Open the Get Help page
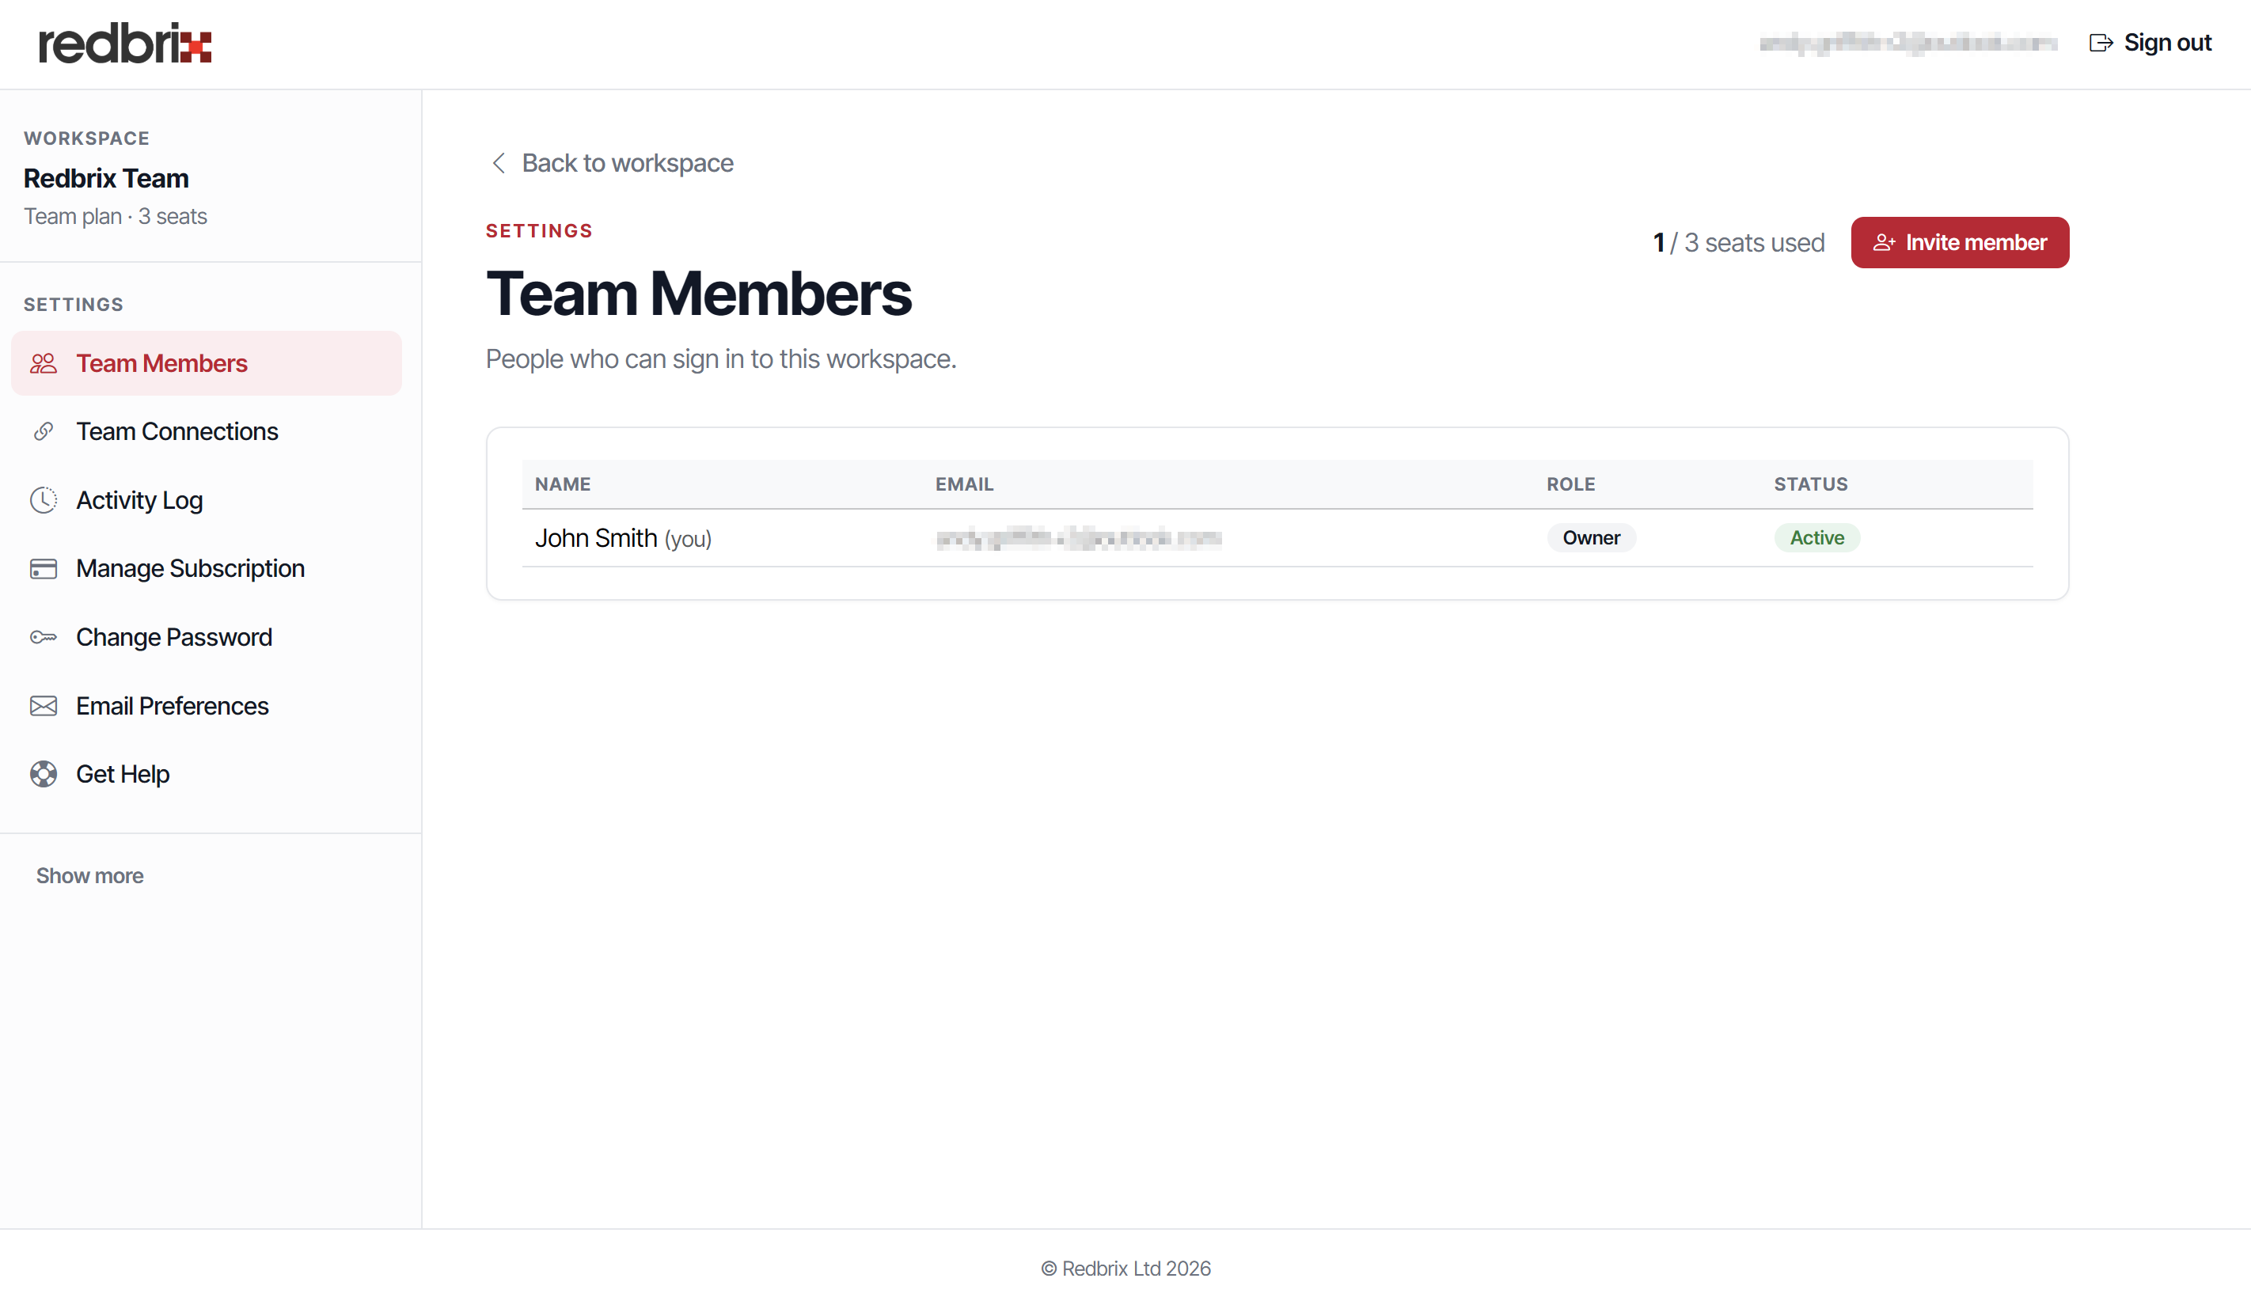Screen dimensions: 2251x1301 207,774
